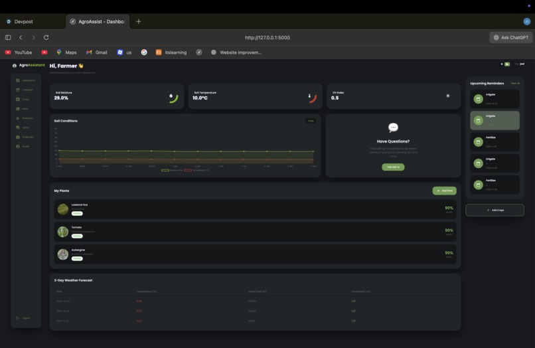This screenshot has height=348, width=535.
Task: Open the YouTube bookmark
Action: 19,52
